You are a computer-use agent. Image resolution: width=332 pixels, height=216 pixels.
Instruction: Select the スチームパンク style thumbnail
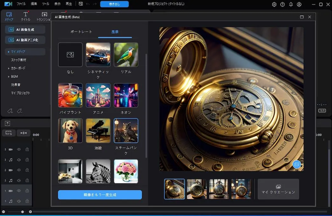tap(126, 131)
